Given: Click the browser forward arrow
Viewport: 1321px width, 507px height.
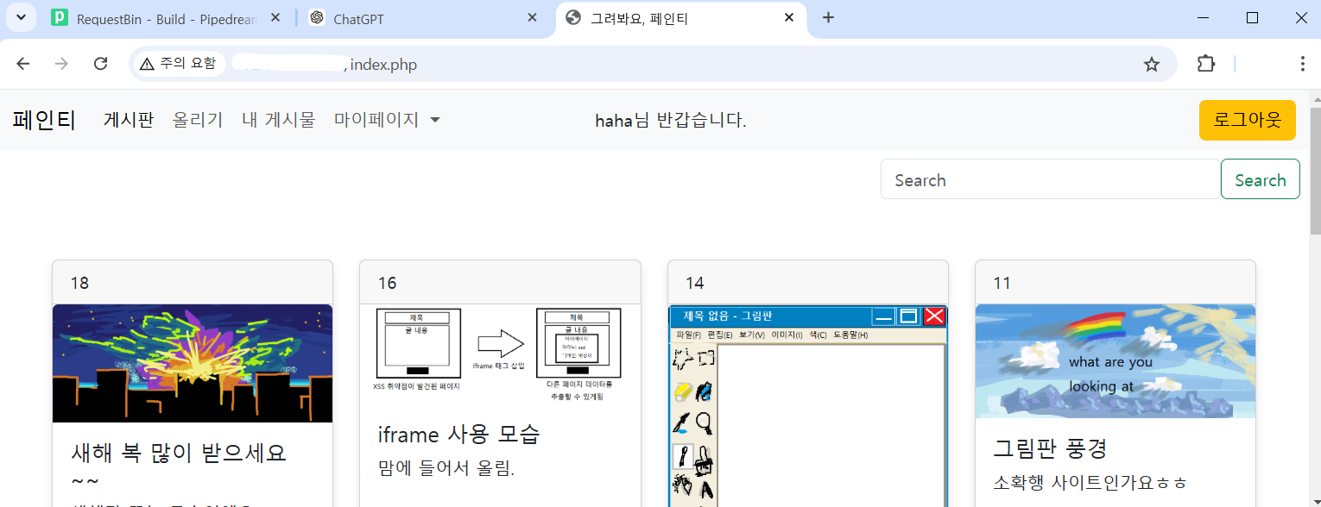Looking at the screenshot, I should [61, 64].
